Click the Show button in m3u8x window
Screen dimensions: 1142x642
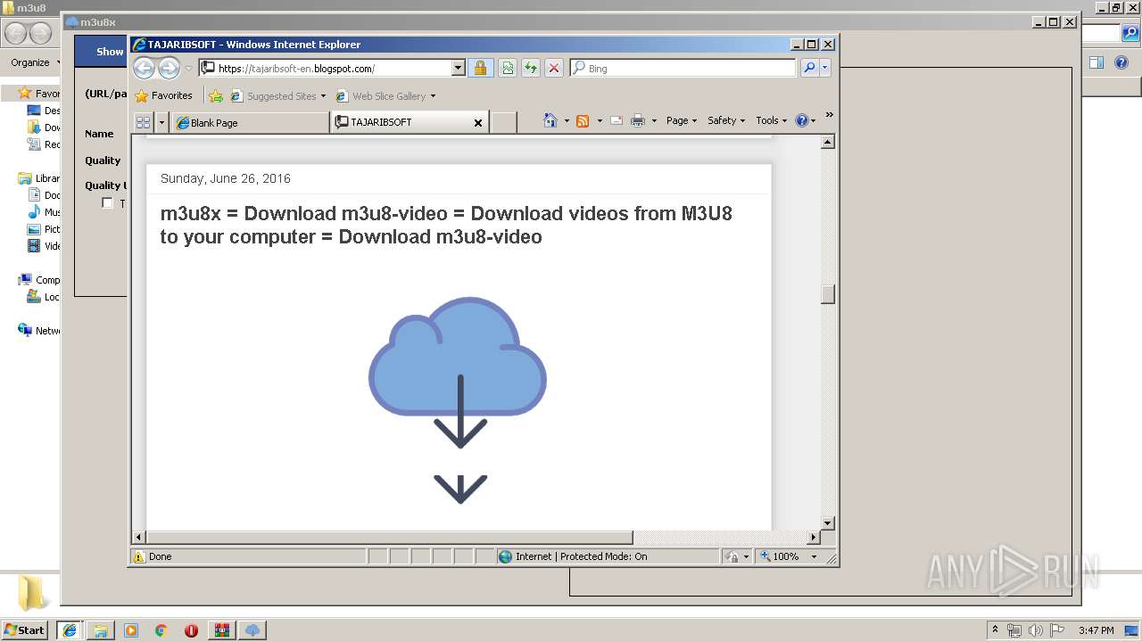point(110,52)
